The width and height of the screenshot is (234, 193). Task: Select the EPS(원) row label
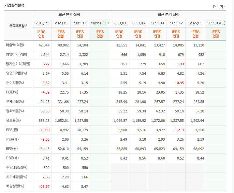[x=12, y=130]
